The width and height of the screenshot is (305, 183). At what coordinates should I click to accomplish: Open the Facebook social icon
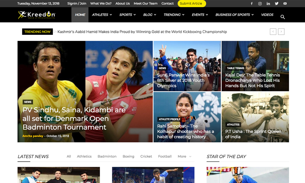coord(252,4)
